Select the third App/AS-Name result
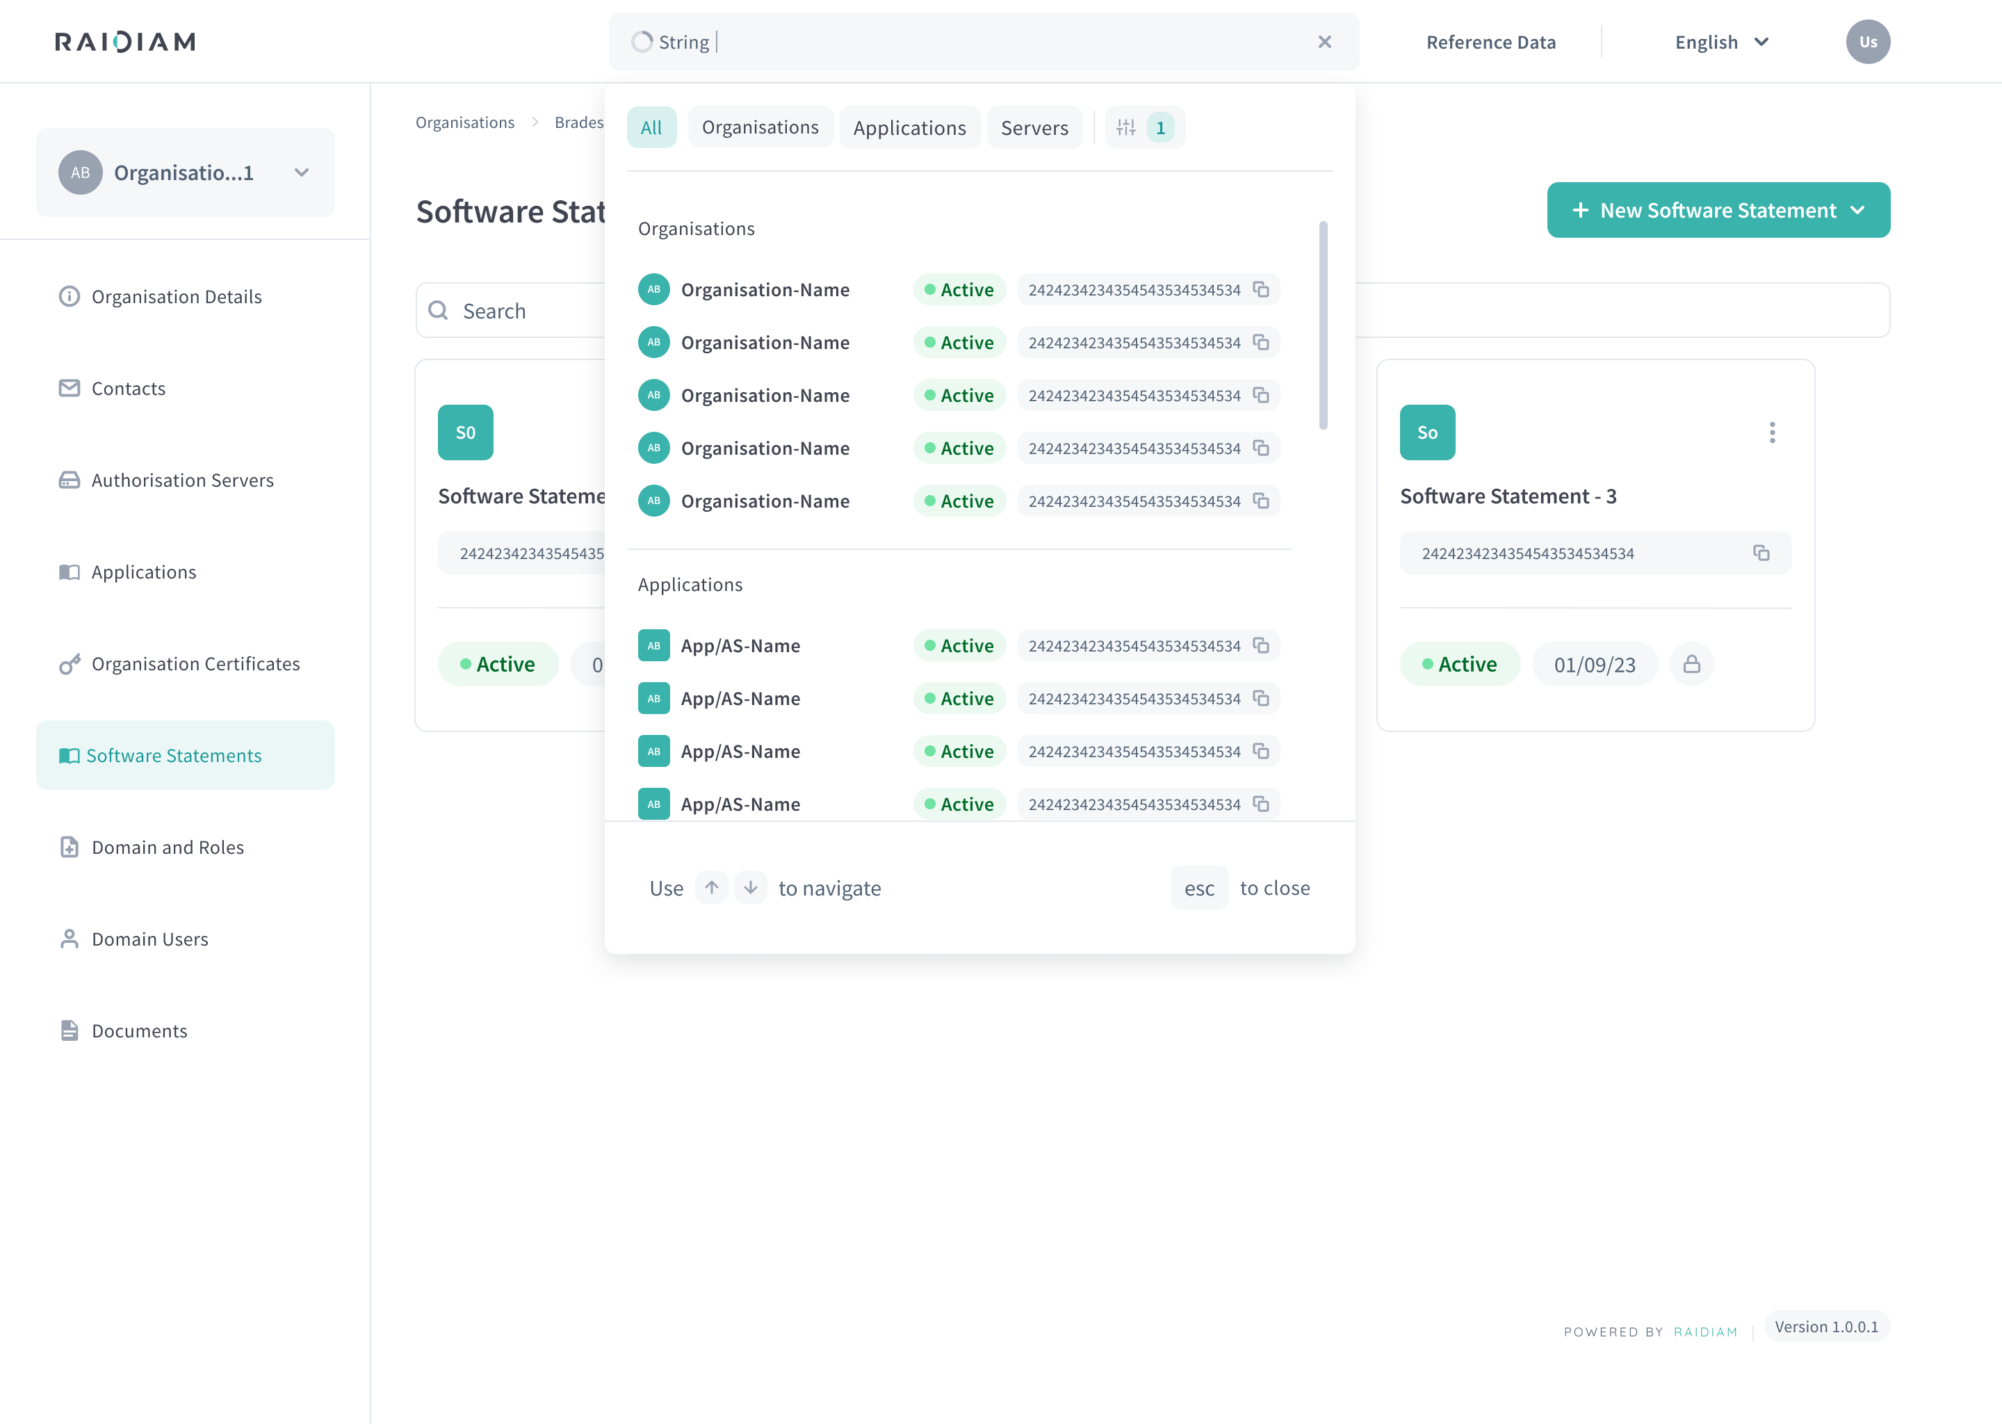 959,752
